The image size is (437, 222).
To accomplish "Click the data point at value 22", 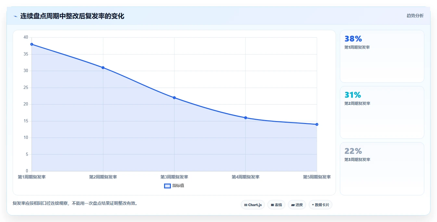I will pos(174,98).
